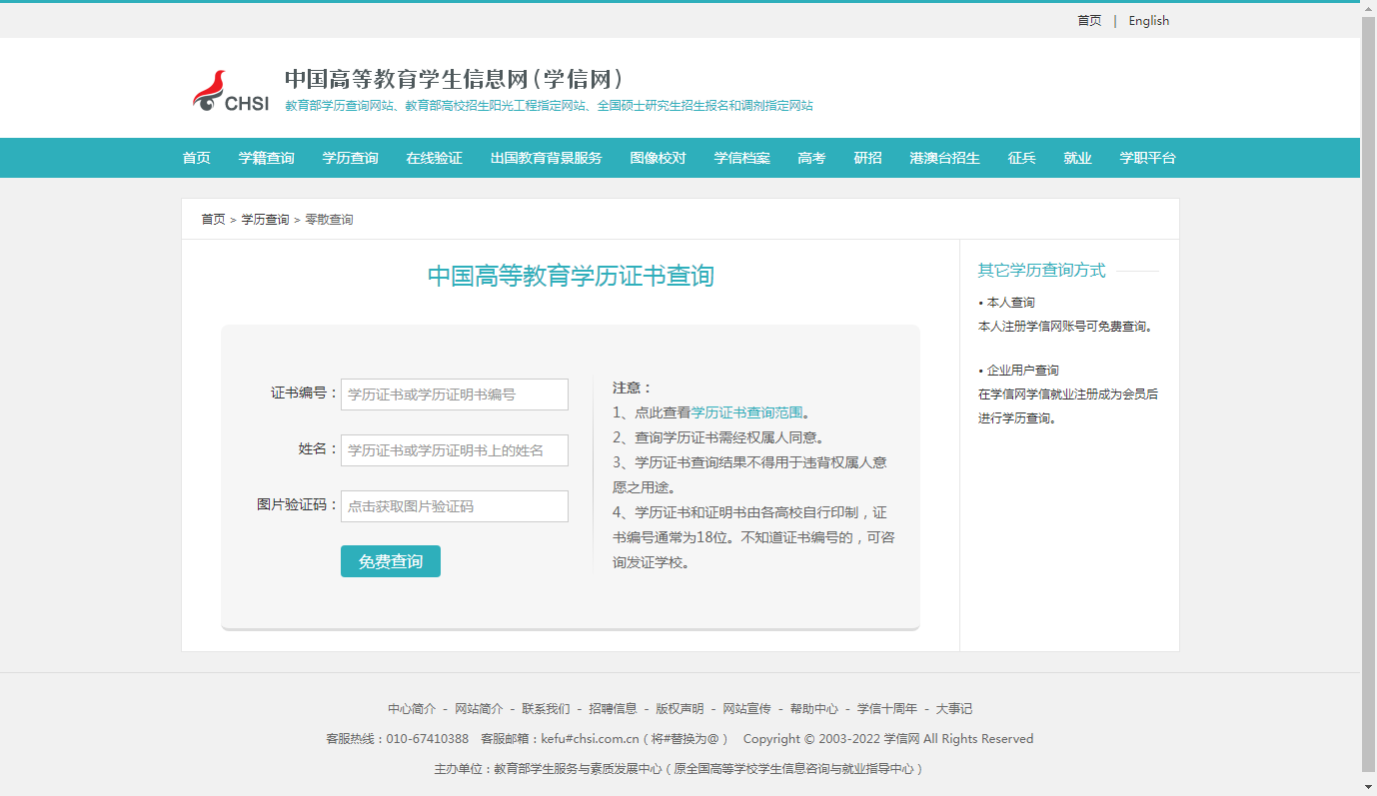Viewport: 1377px width, 796px height.
Task: Open 网站宣传 footer link
Action: coord(746,709)
